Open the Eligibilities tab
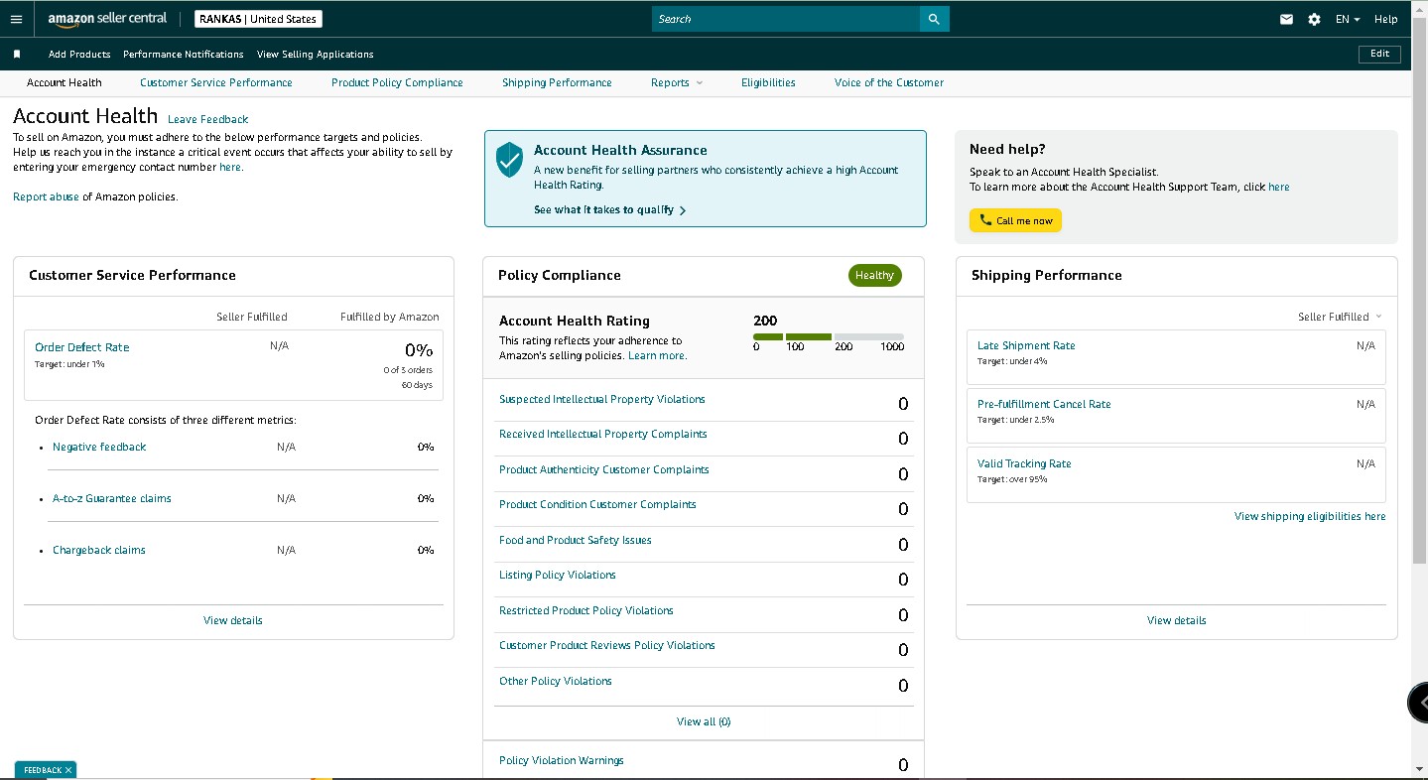 768,82
